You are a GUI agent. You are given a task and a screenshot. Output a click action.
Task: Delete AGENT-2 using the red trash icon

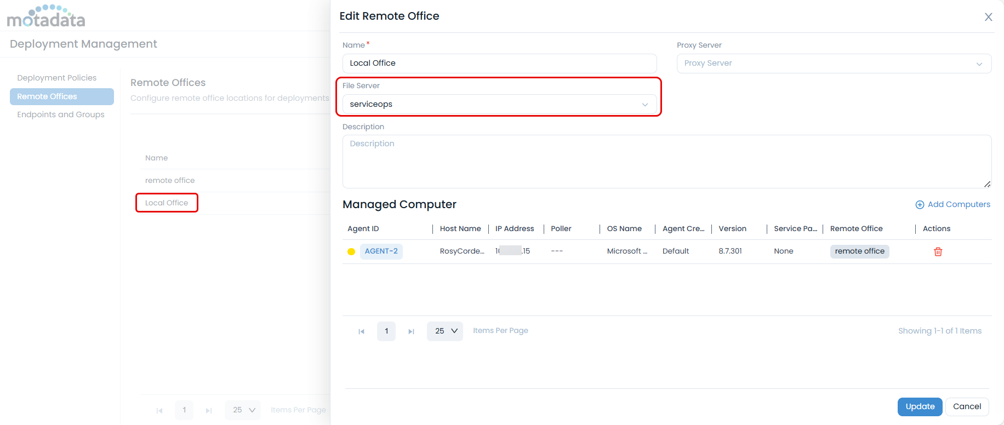[938, 251]
